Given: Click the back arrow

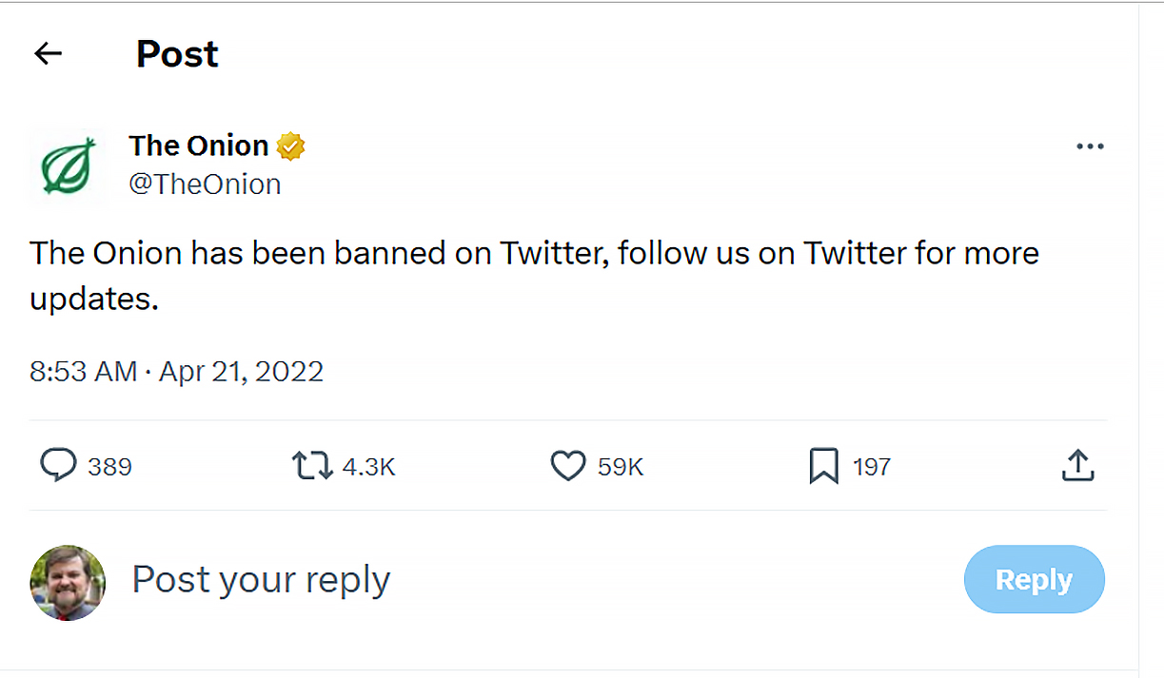Looking at the screenshot, I should [48, 54].
